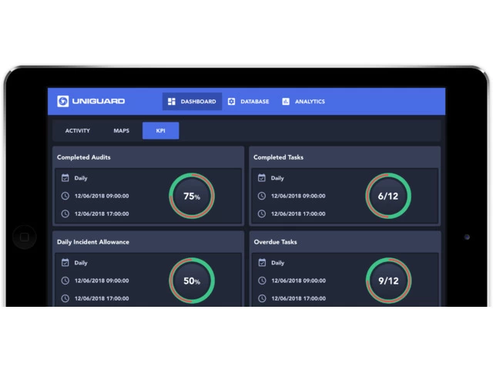
Task: Click the 9/12 Overdue Tasks progress ring
Action: [x=387, y=281]
